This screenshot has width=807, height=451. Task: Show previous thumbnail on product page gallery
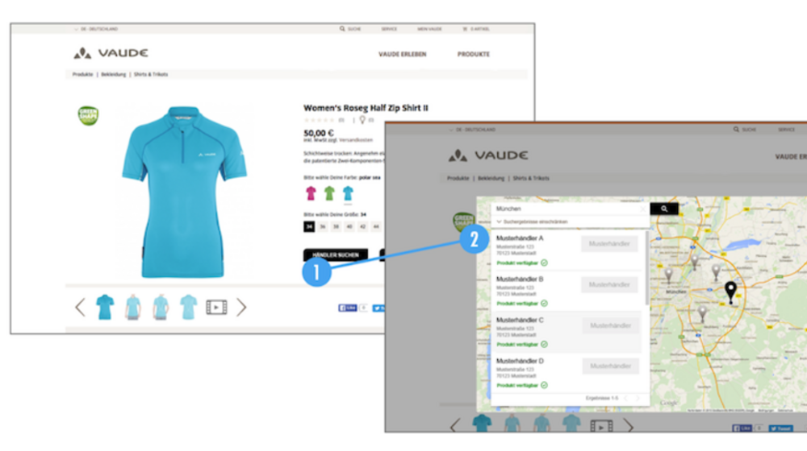pos(80,307)
